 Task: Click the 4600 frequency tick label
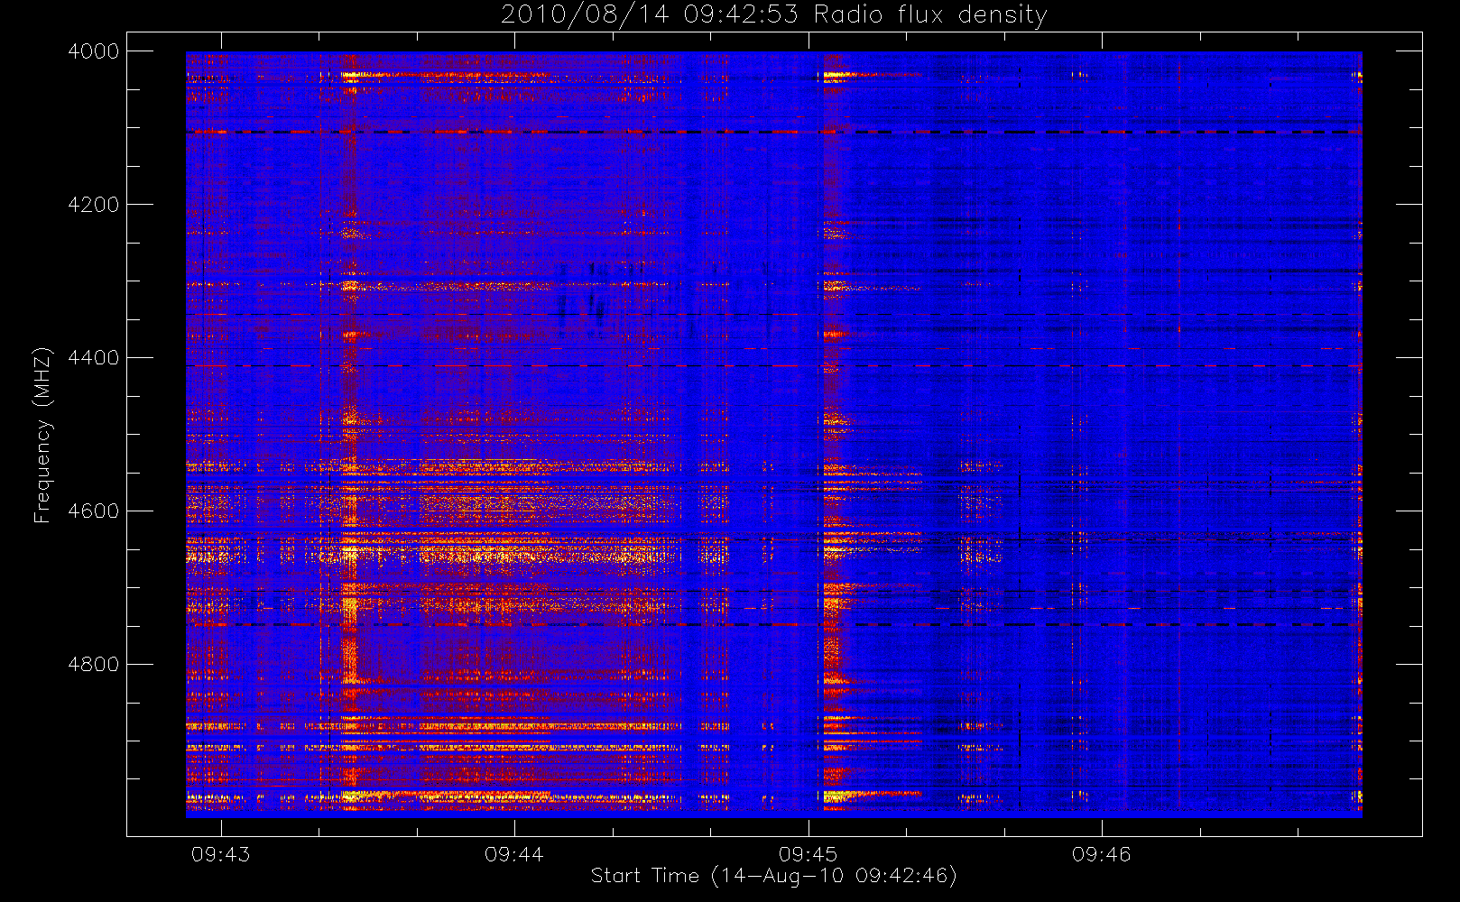coord(94,511)
